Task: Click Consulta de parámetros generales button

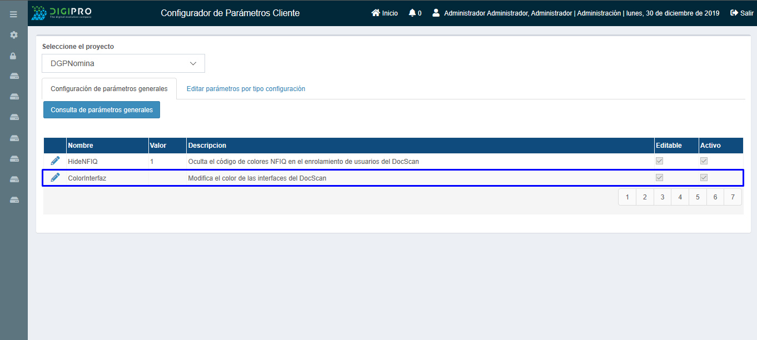Action: (102, 110)
